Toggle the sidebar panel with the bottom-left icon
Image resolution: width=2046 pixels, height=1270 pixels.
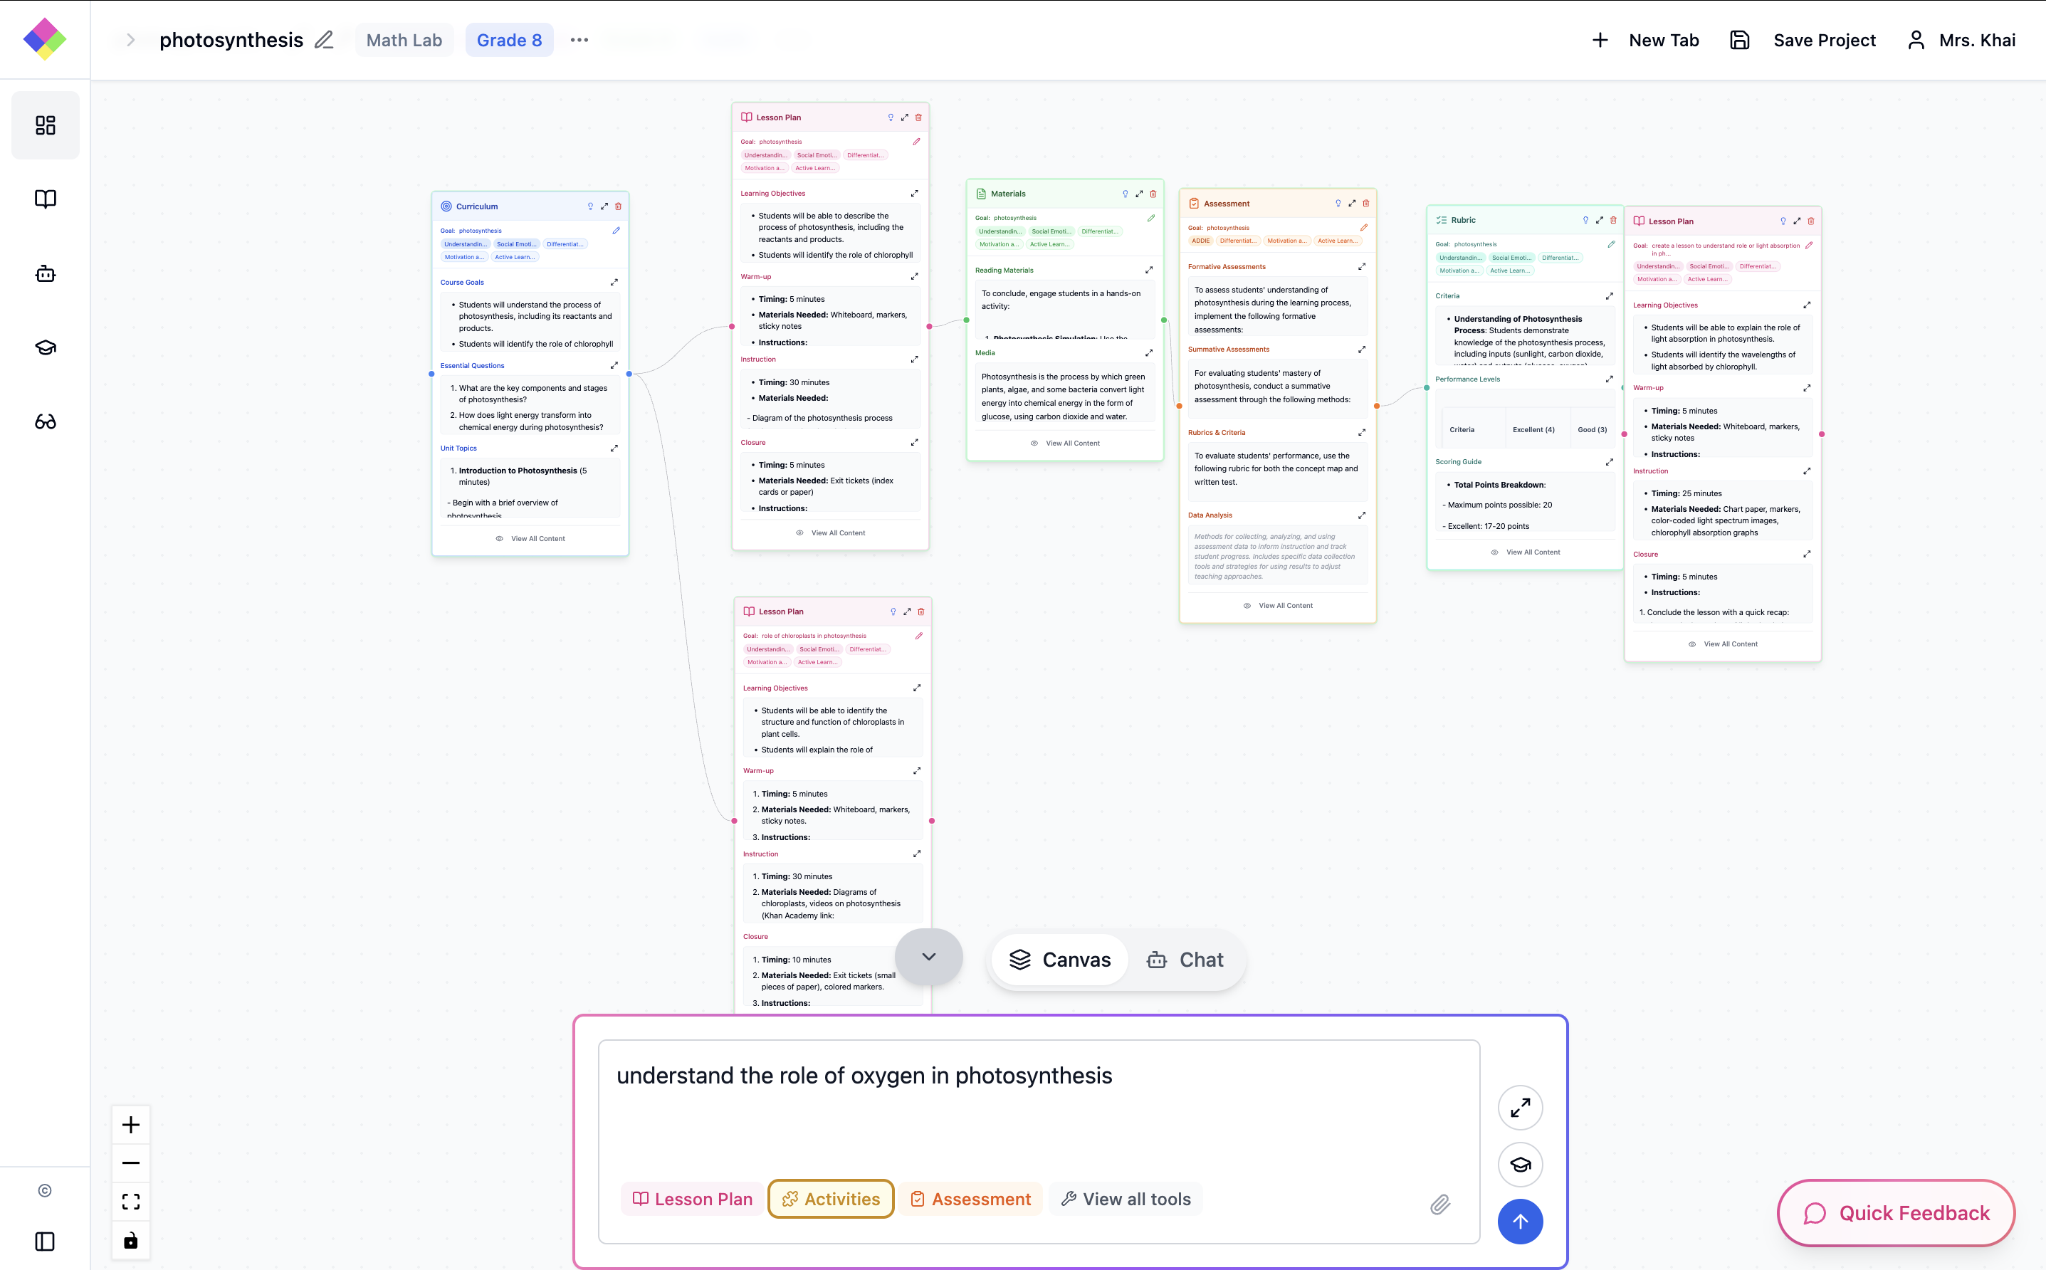click(43, 1242)
